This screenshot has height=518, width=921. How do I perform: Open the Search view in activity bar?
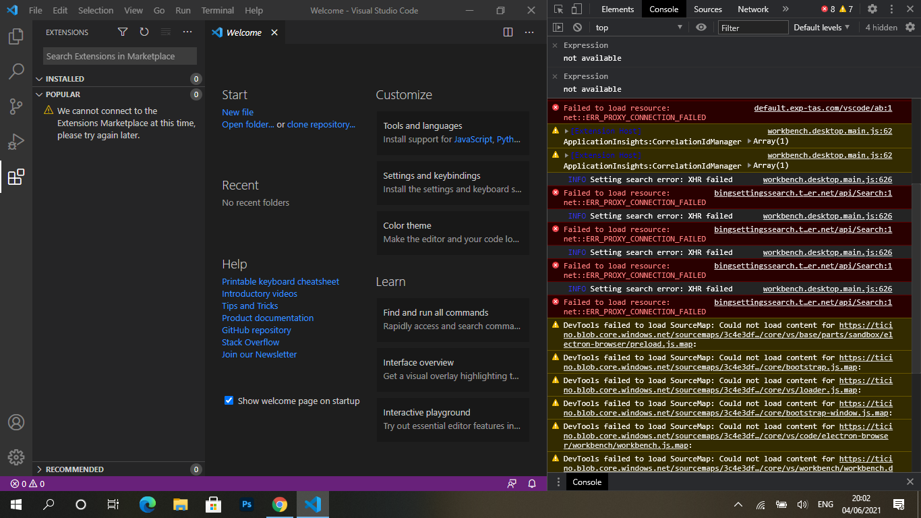click(x=16, y=71)
